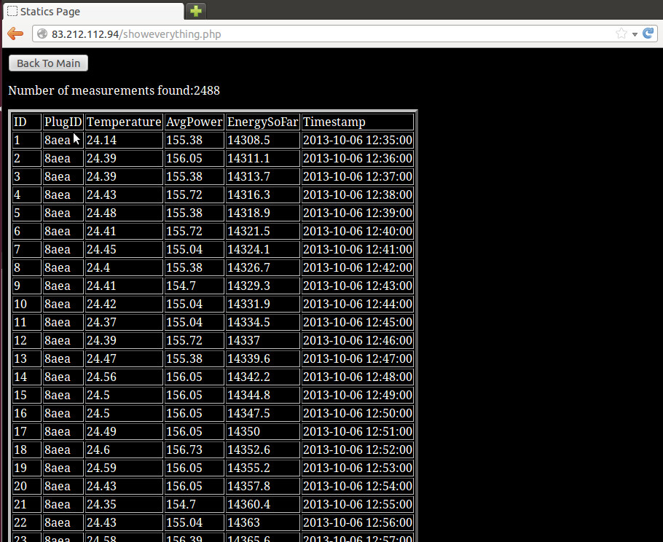Open URL history dropdown arrow
This screenshot has height=542, width=663.
(x=635, y=34)
